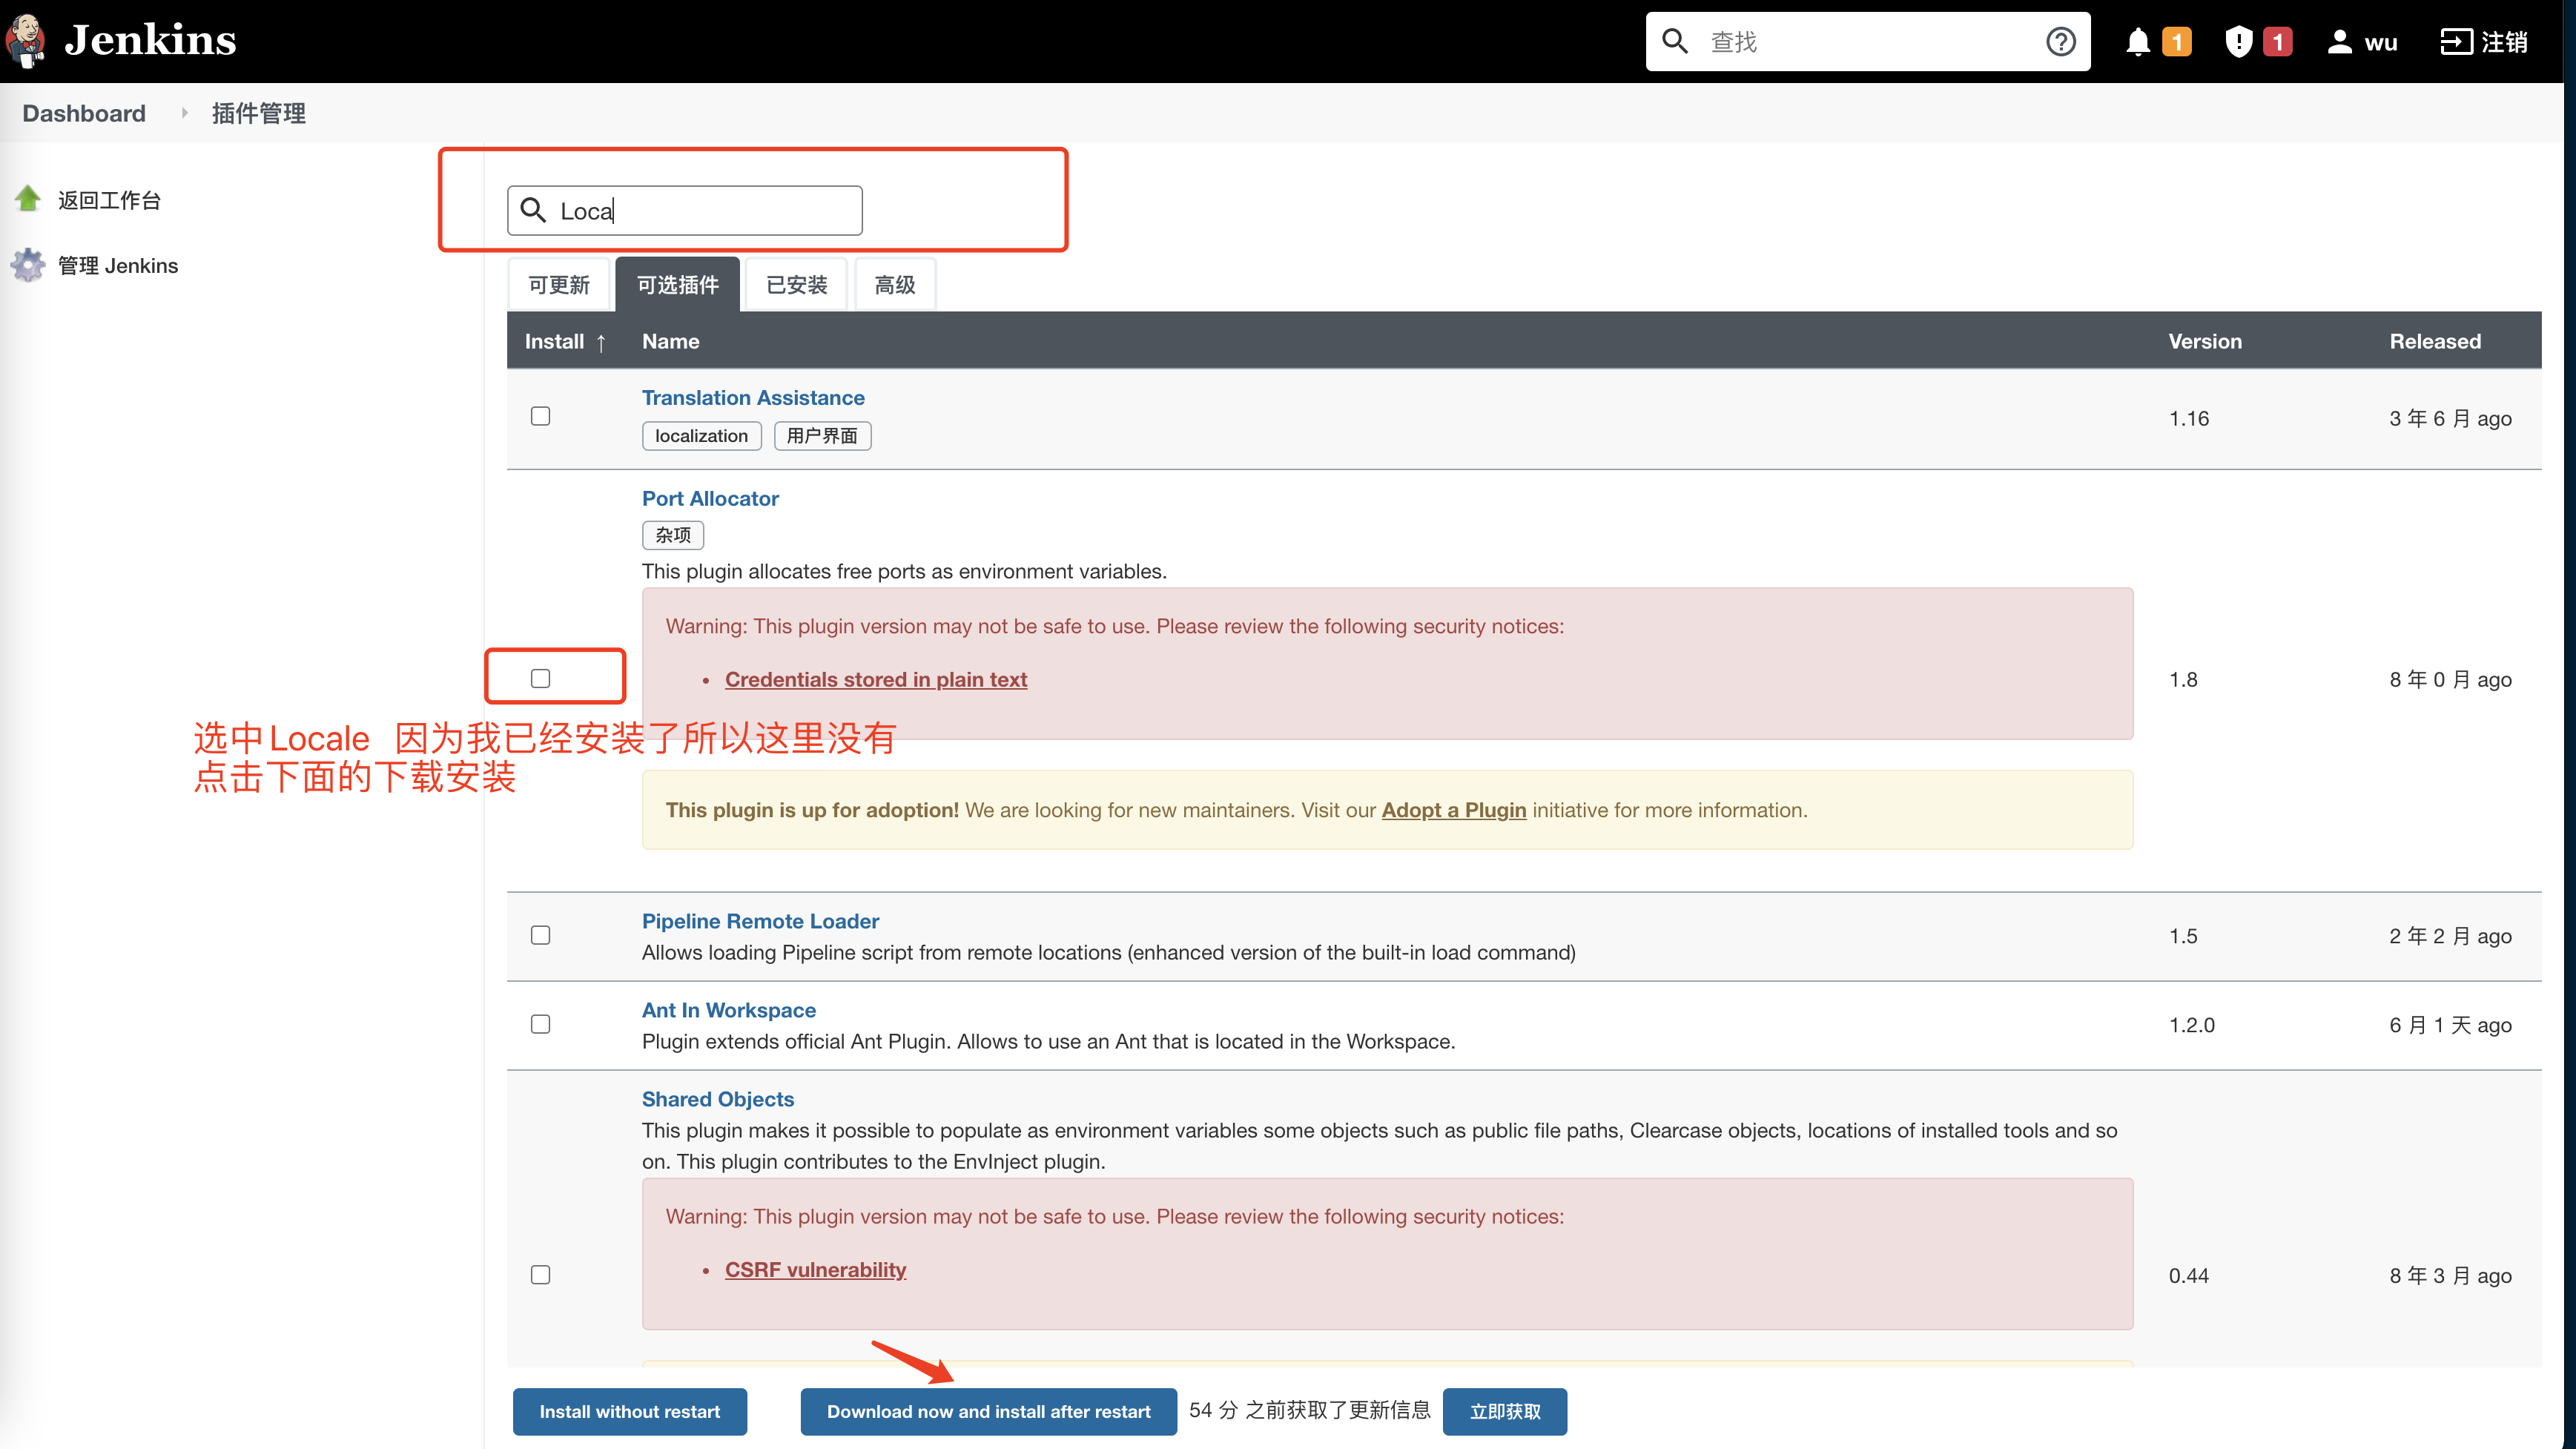Viewport: 2576px width, 1449px height.
Task: Click the 杂项 category tag
Action: pos(672,535)
